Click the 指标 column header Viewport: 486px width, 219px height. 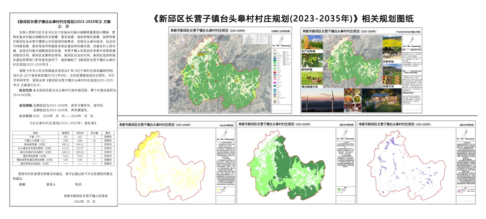(35, 133)
